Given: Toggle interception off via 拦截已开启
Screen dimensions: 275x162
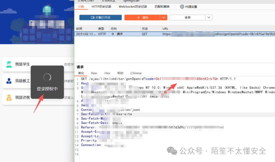Looking at the screenshot, I should click(x=101, y=17).
